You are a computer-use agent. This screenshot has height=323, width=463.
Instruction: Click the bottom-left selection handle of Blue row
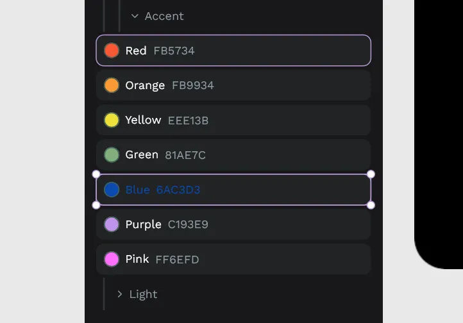click(96, 205)
